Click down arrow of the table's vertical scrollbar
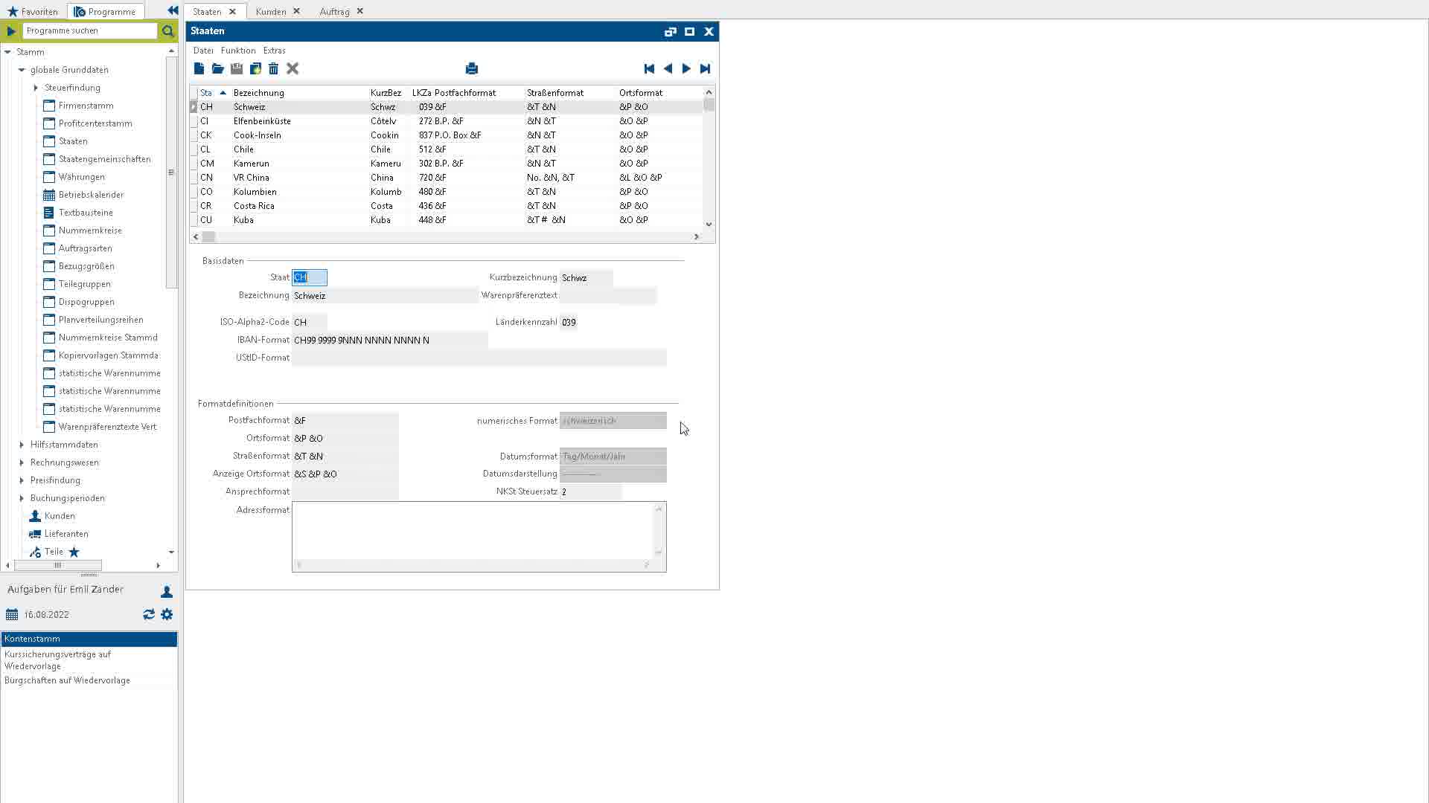 (709, 224)
